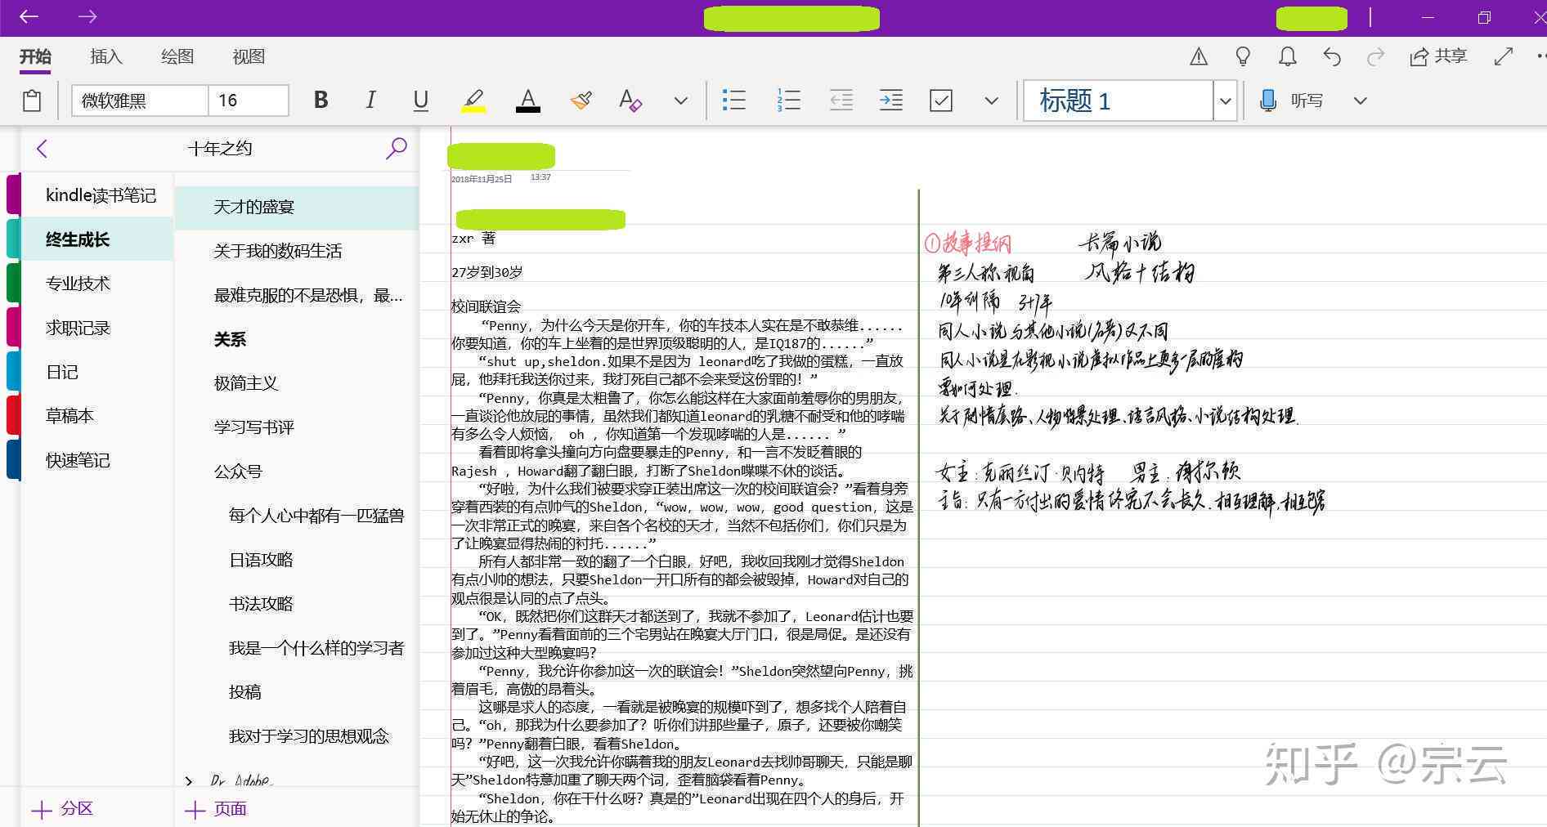Click the 十年之约 notebook title
1547x827 pixels.
tap(219, 149)
